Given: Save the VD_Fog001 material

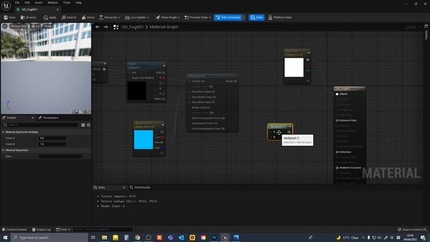Looking at the screenshot, I should [x=9, y=17].
